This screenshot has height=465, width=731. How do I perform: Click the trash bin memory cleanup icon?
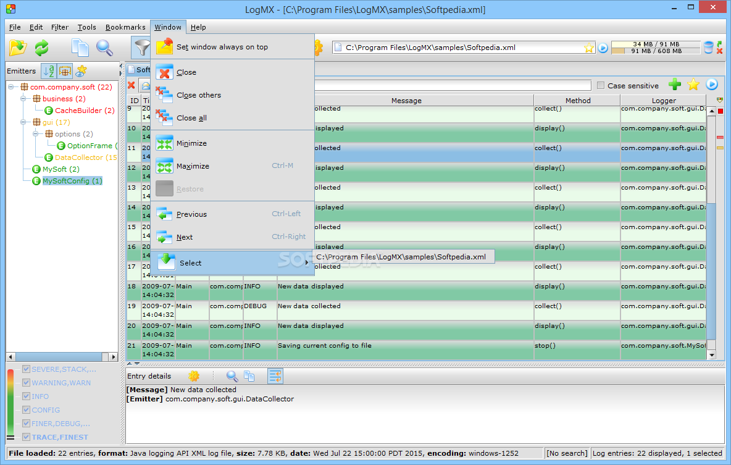708,47
